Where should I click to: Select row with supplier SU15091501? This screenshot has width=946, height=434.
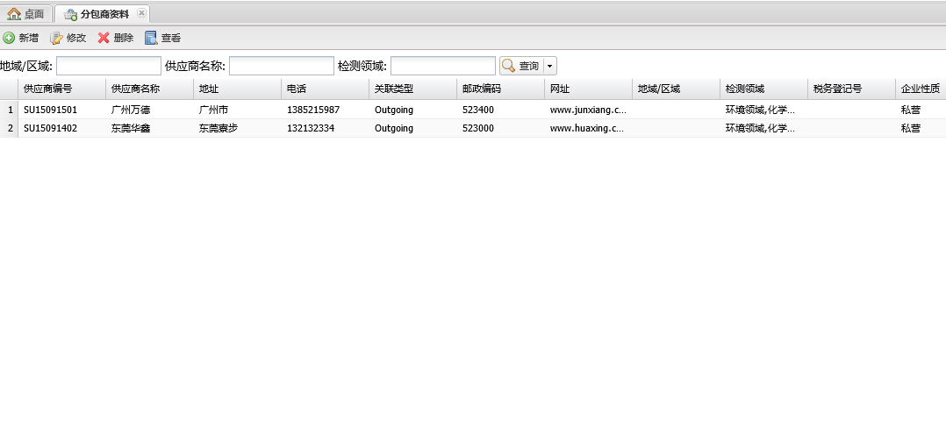pyautogui.click(x=51, y=110)
